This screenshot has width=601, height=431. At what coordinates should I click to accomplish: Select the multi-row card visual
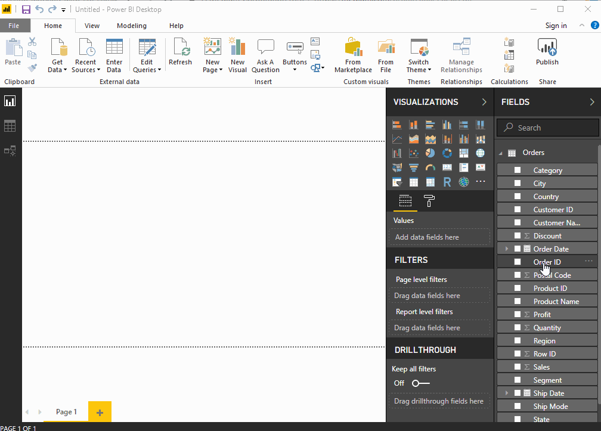464,168
